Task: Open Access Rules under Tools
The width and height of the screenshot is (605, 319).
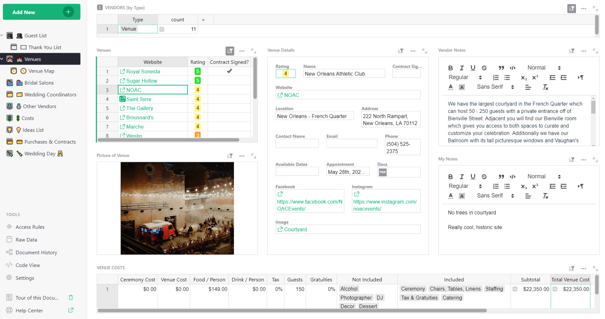Action: tap(30, 227)
